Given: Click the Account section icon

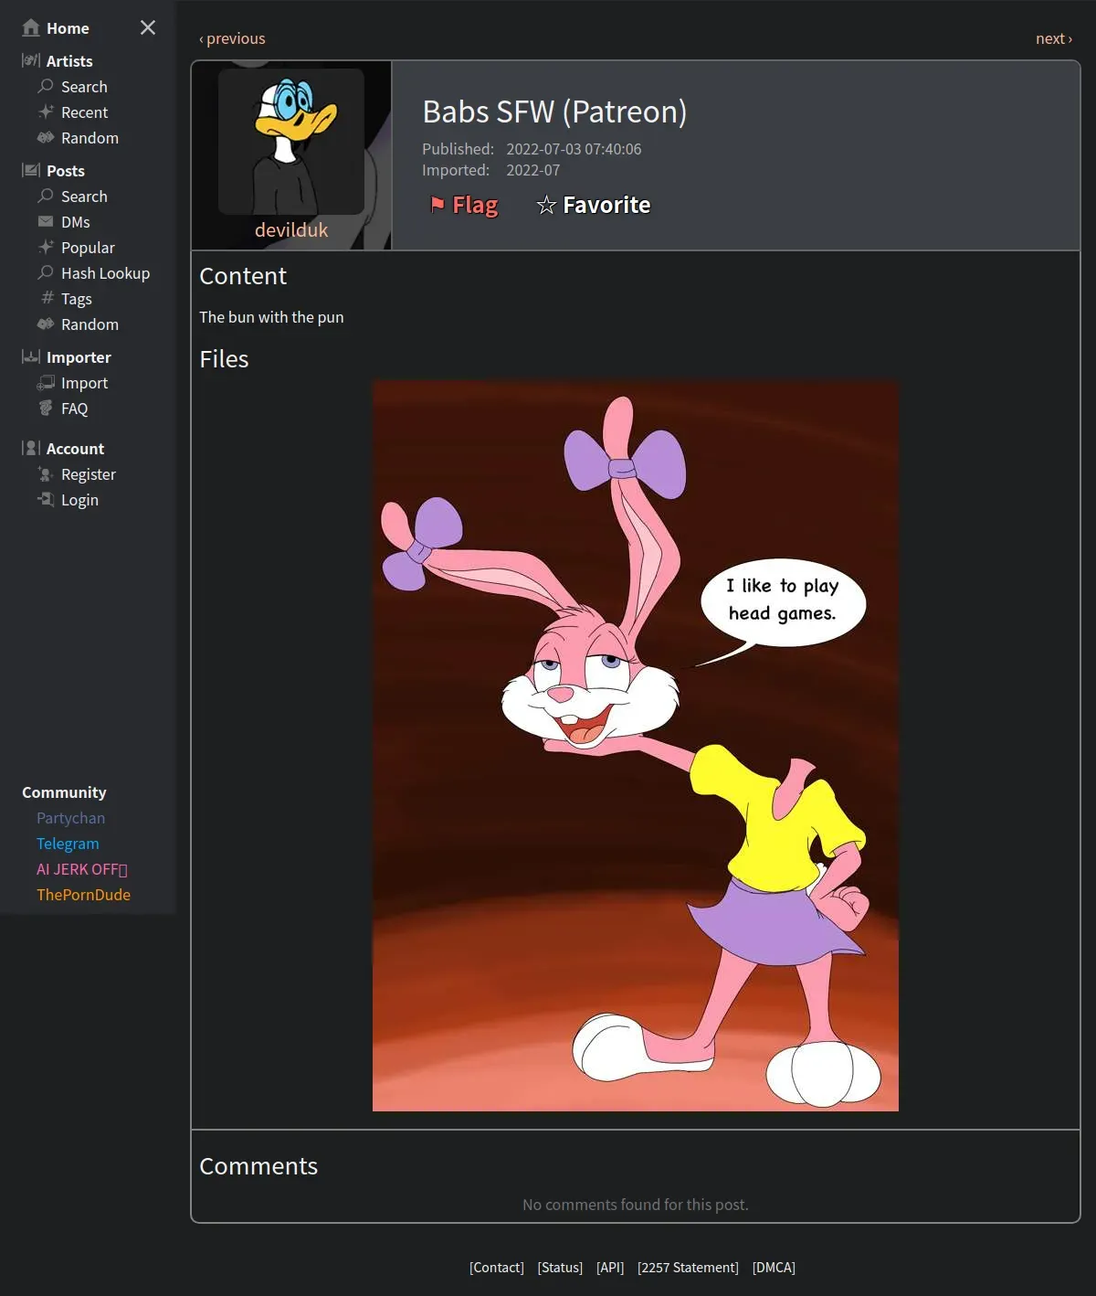Looking at the screenshot, I should click(x=31, y=448).
